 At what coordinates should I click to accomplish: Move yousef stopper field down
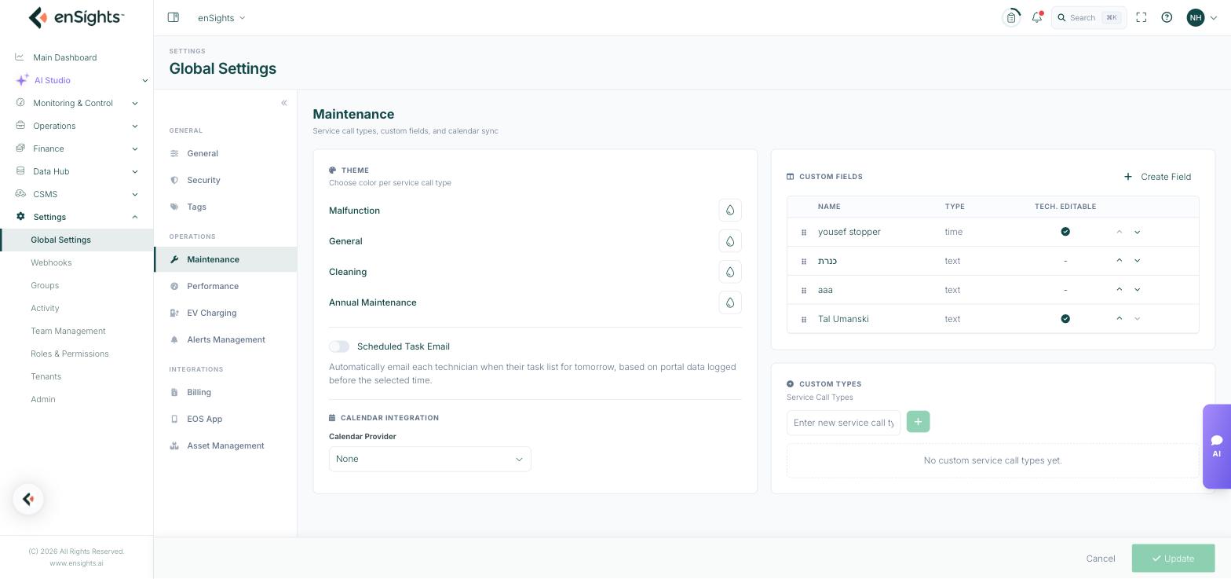pos(1137,232)
